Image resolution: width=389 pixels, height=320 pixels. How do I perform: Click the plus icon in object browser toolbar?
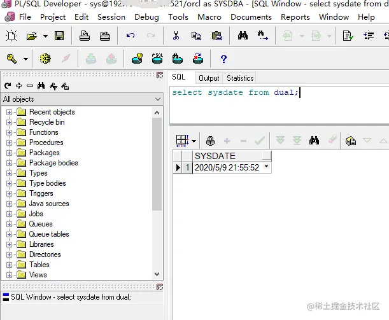18,86
